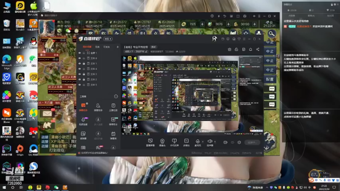Image resolution: width=340 pixels, height=191 pixels.
Task: Click info icon next to power 310
Action: click(79, 22)
